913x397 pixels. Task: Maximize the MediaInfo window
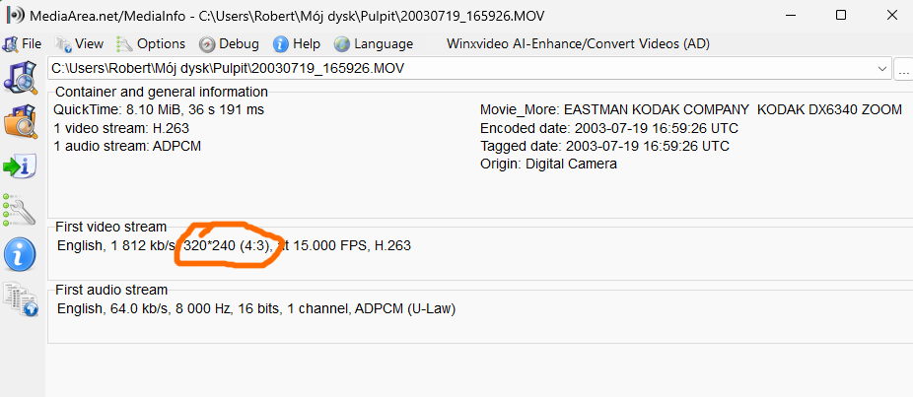(840, 16)
